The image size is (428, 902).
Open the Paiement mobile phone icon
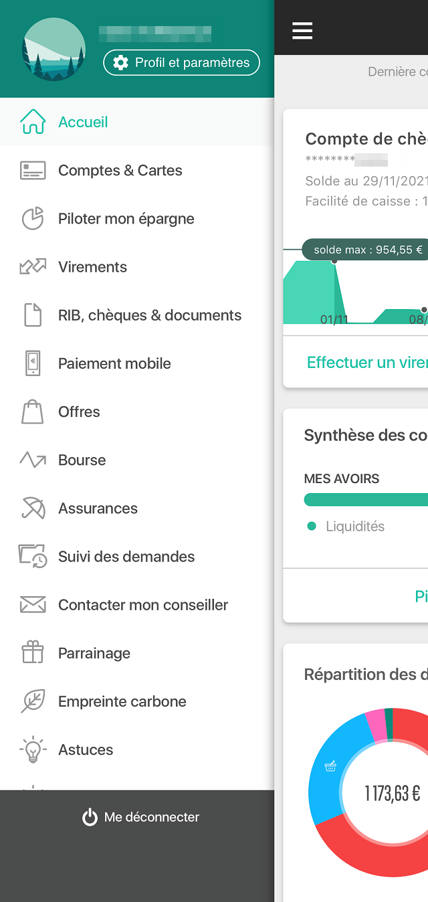[x=33, y=363]
